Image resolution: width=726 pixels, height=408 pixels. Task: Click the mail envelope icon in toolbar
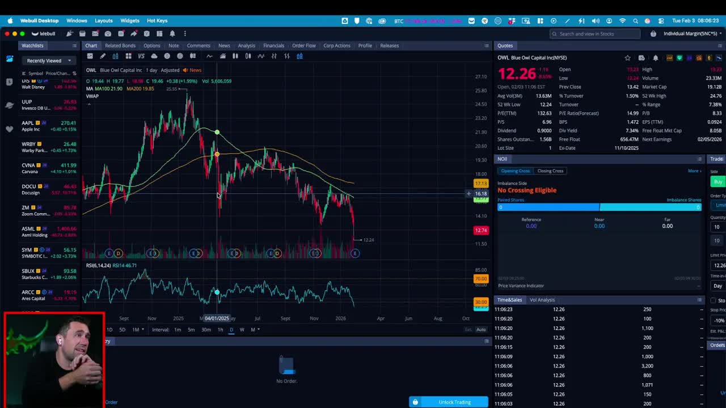point(95,33)
